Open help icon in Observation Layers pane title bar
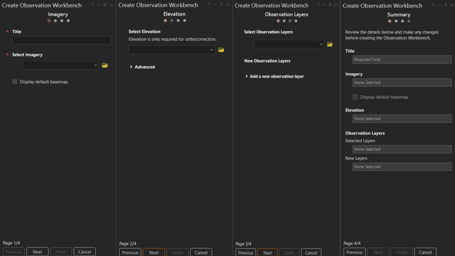The image size is (455, 256). [318, 5]
